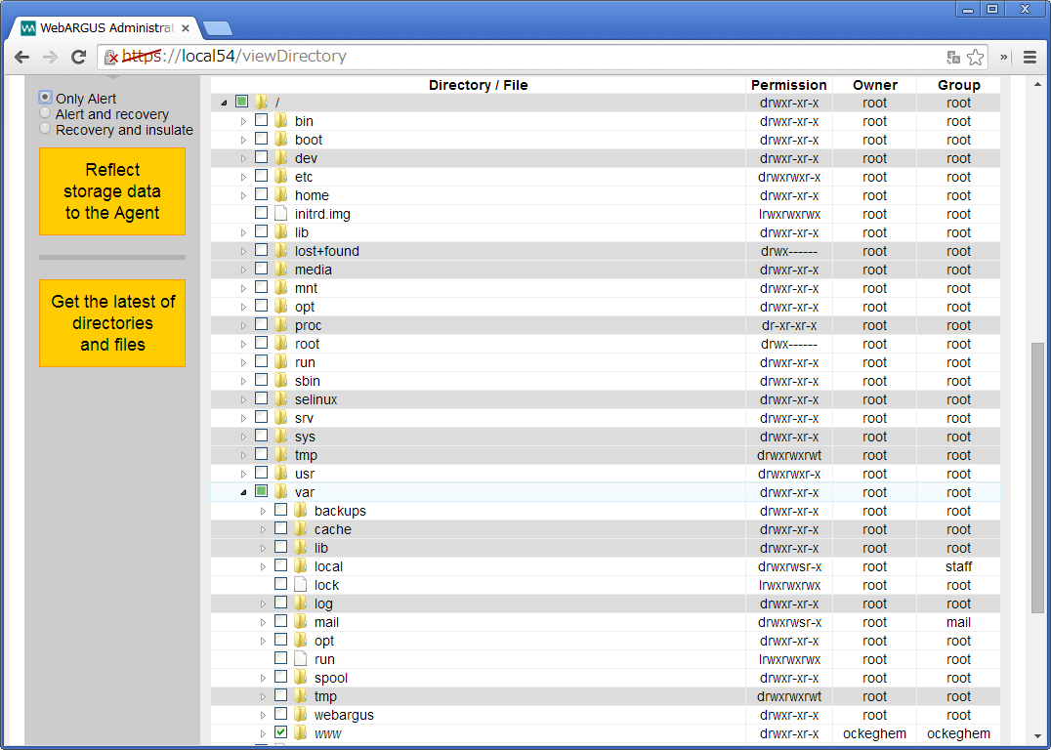Check the bin directory checkbox

262,120
